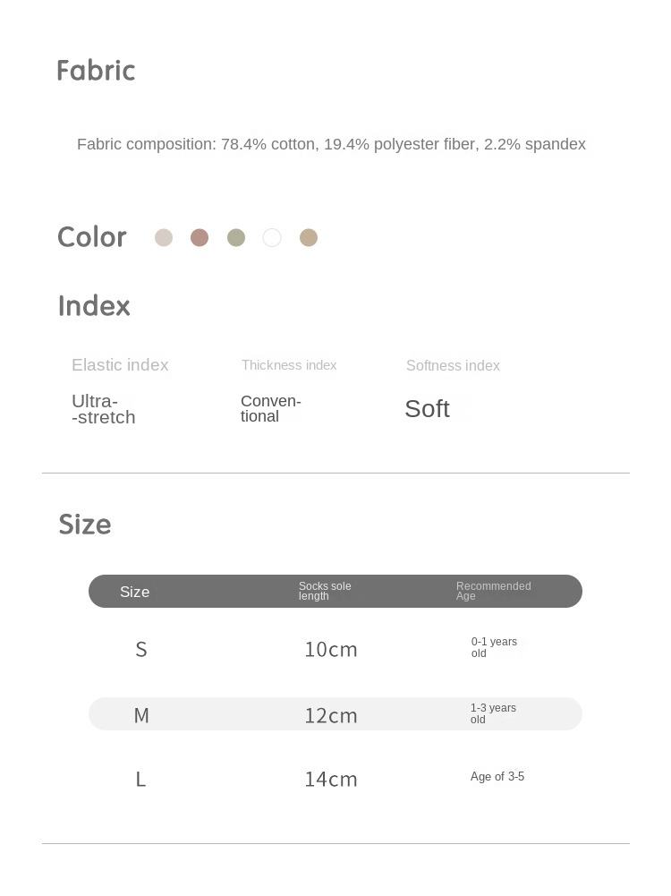Click the 14cm sole length value
Screen dimensions: 671x896
coord(331,779)
